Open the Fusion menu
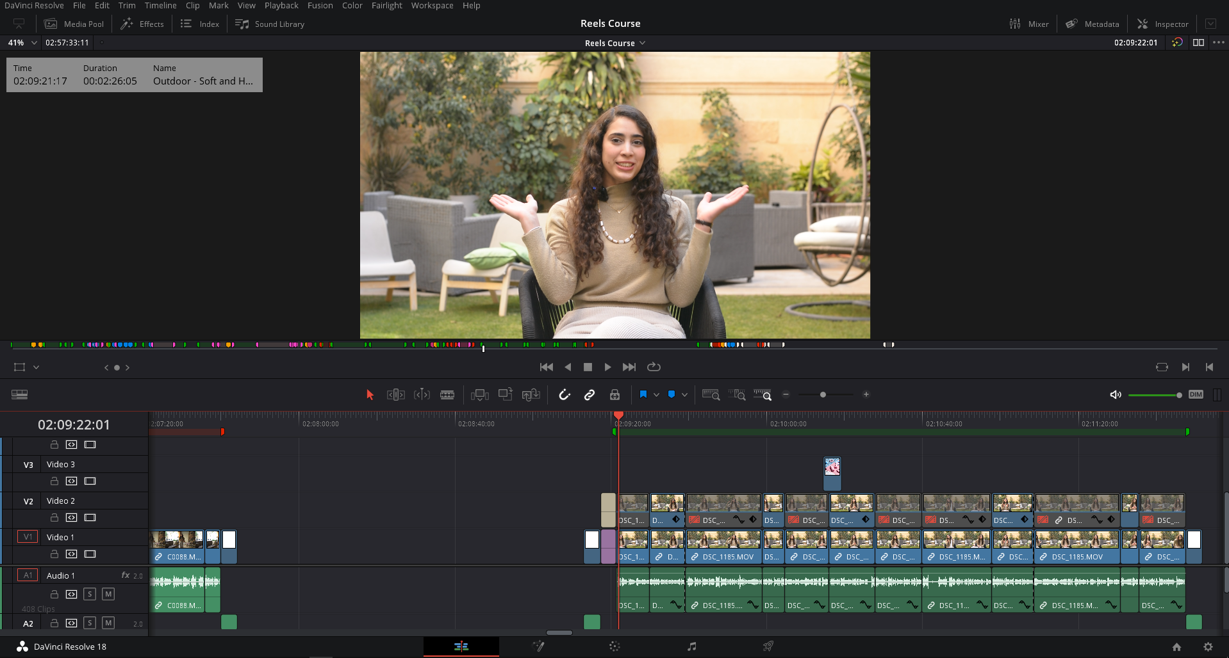The image size is (1229, 658). click(320, 6)
